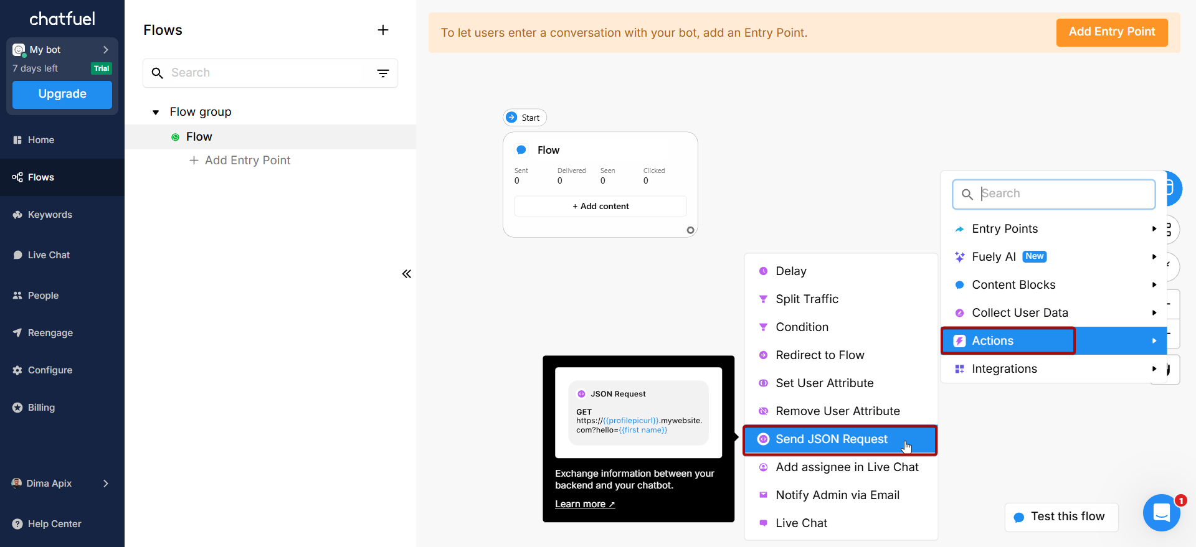This screenshot has height=547, width=1196.
Task: Expand the Collect User Data submenu arrow
Action: click(x=1154, y=313)
